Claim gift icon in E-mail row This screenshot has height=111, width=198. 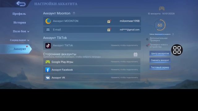(109, 30)
